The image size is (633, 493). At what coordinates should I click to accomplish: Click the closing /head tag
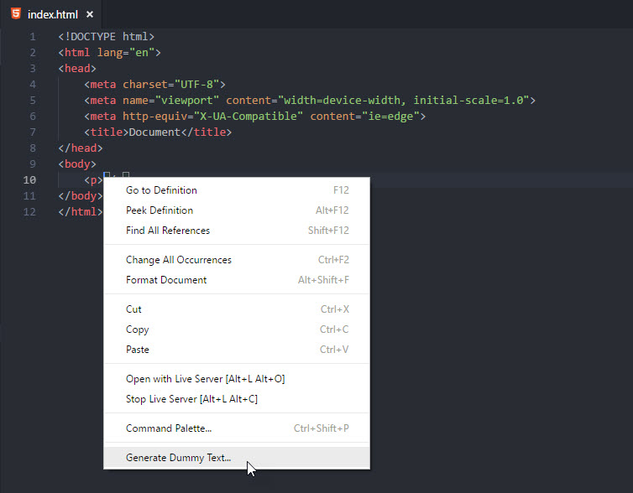[x=81, y=148]
